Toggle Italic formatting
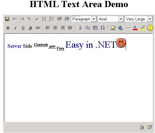This screenshot has height=133, width=155. point(15,28)
